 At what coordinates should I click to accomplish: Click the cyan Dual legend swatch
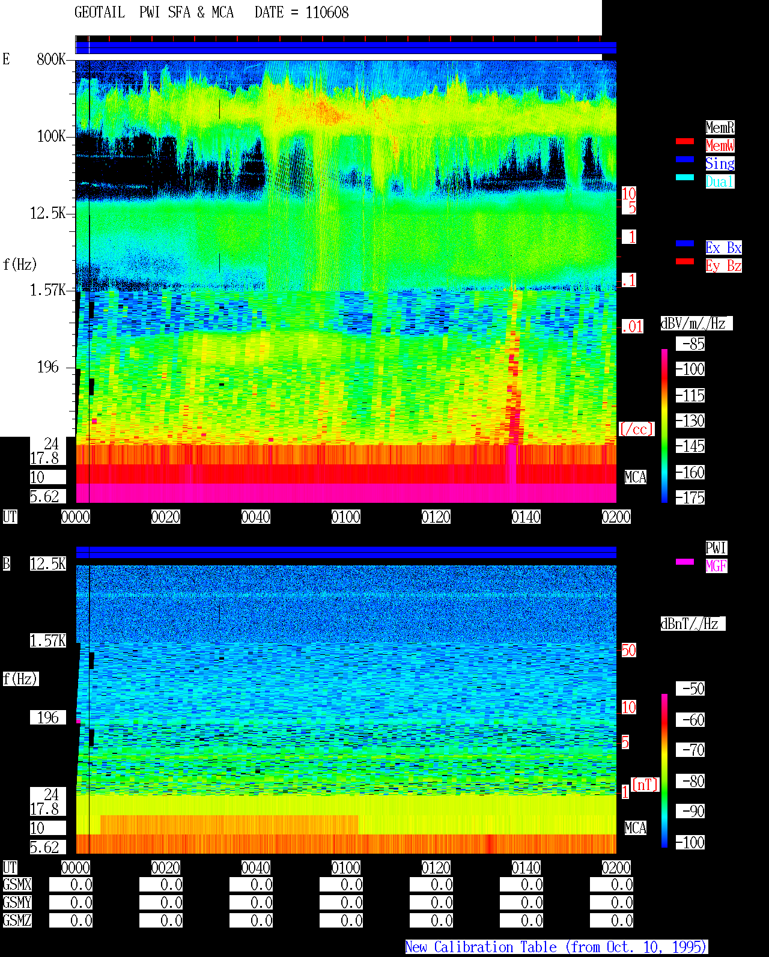685,177
